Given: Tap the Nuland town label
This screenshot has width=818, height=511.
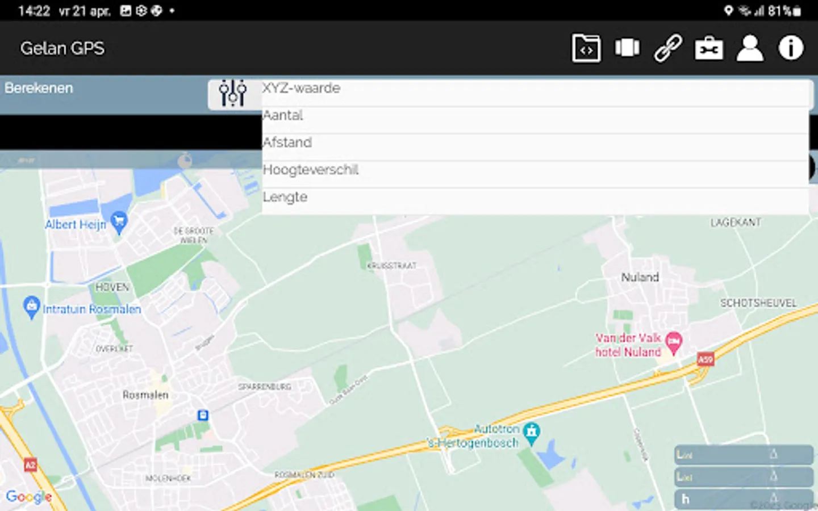Looking at the screenshot, I should tap(640, 277).
